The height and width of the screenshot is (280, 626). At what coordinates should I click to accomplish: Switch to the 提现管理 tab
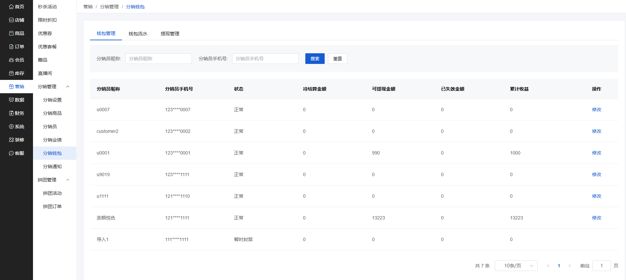[170, 34]
